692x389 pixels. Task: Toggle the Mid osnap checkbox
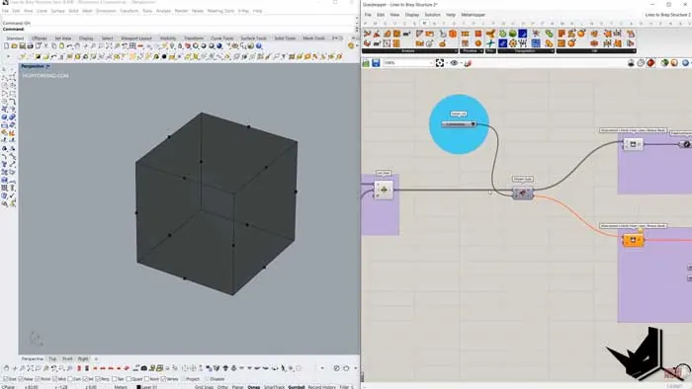[54, 379]
